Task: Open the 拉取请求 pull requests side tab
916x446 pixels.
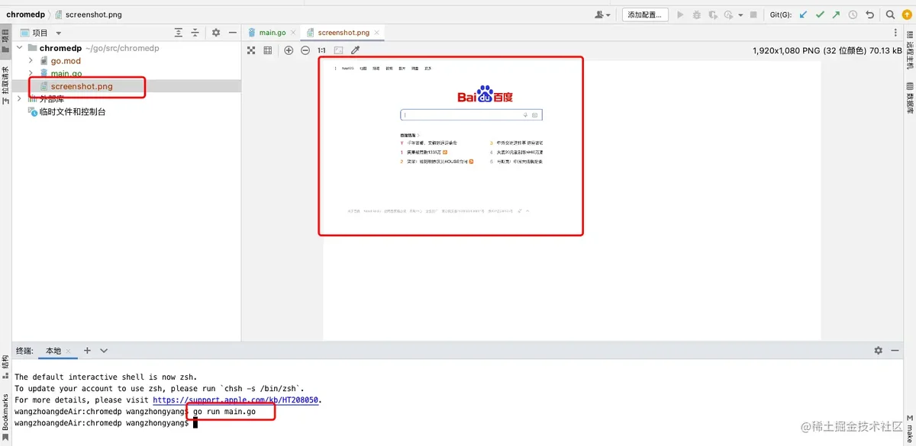Action: [x=5, y=85]
